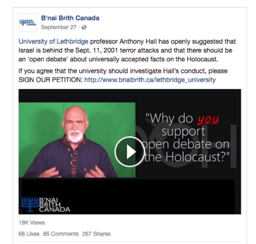The width and height of the screenshot is (256, 244).
Task: Click the menorah icon in the video watermark
Action: point(30,204)
